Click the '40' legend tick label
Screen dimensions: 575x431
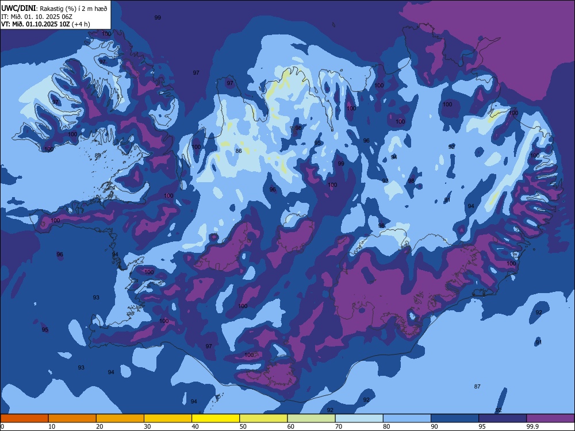point(195,426)
